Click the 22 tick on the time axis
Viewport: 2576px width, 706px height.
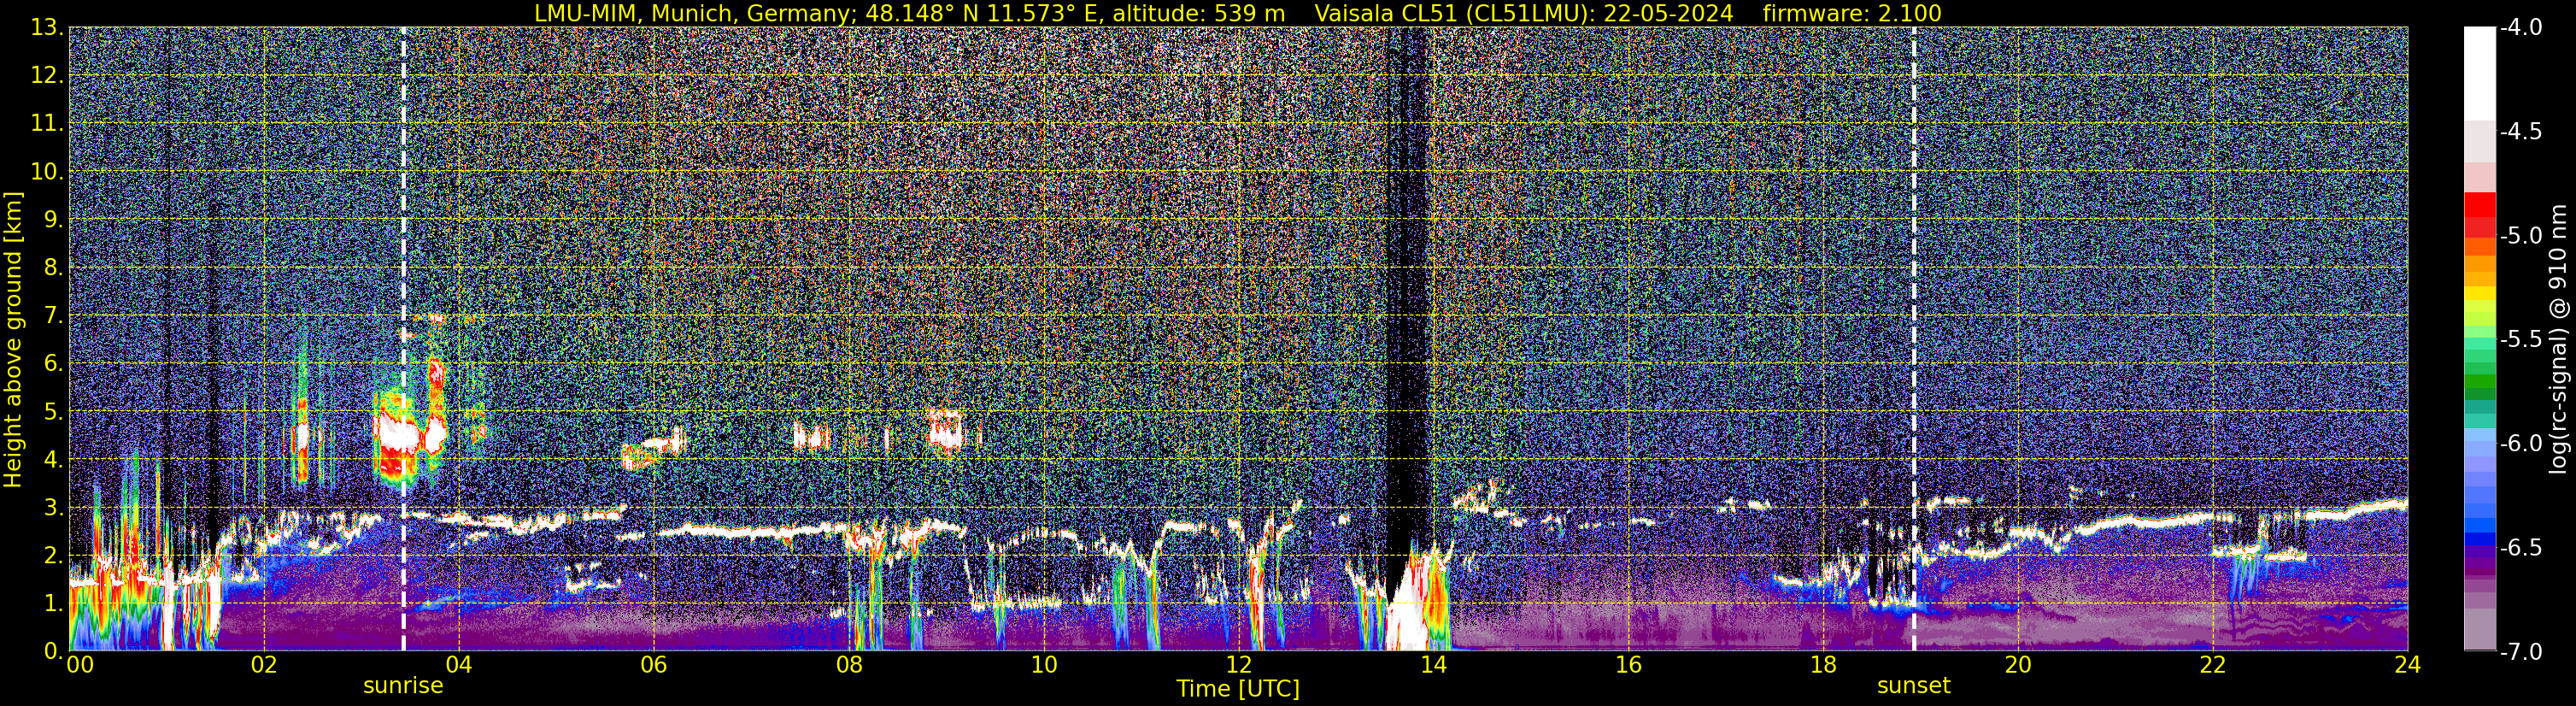click(2214, 665)
